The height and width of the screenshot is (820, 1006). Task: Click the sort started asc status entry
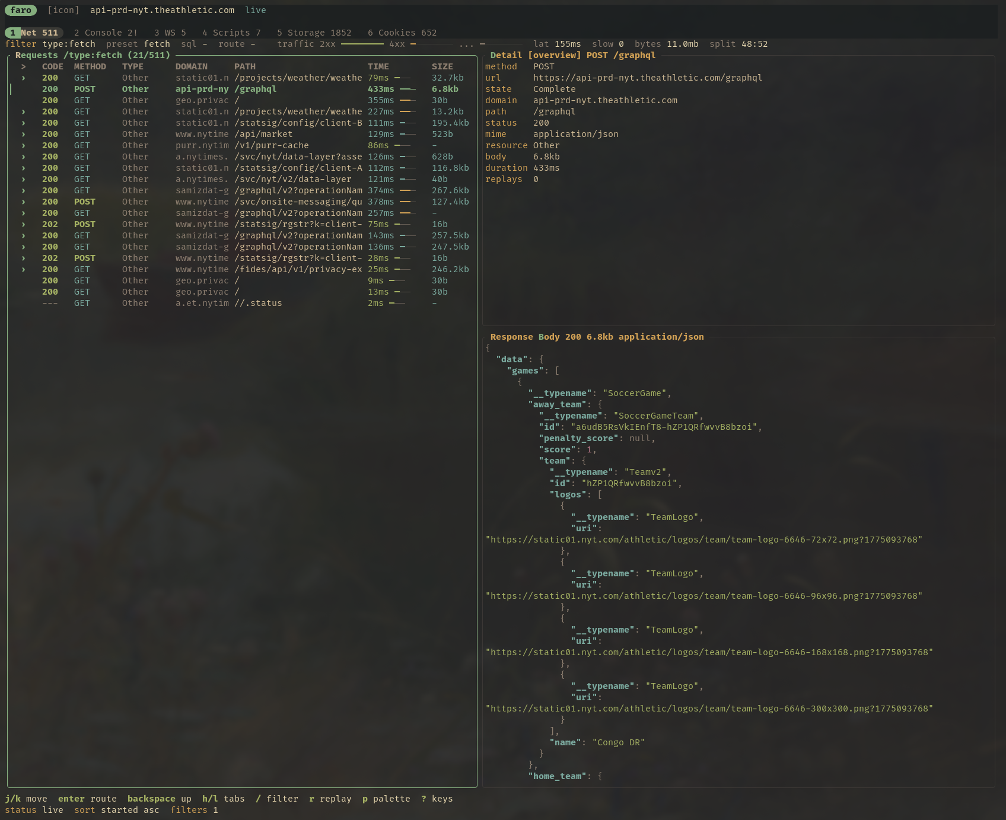coord(117,810)
